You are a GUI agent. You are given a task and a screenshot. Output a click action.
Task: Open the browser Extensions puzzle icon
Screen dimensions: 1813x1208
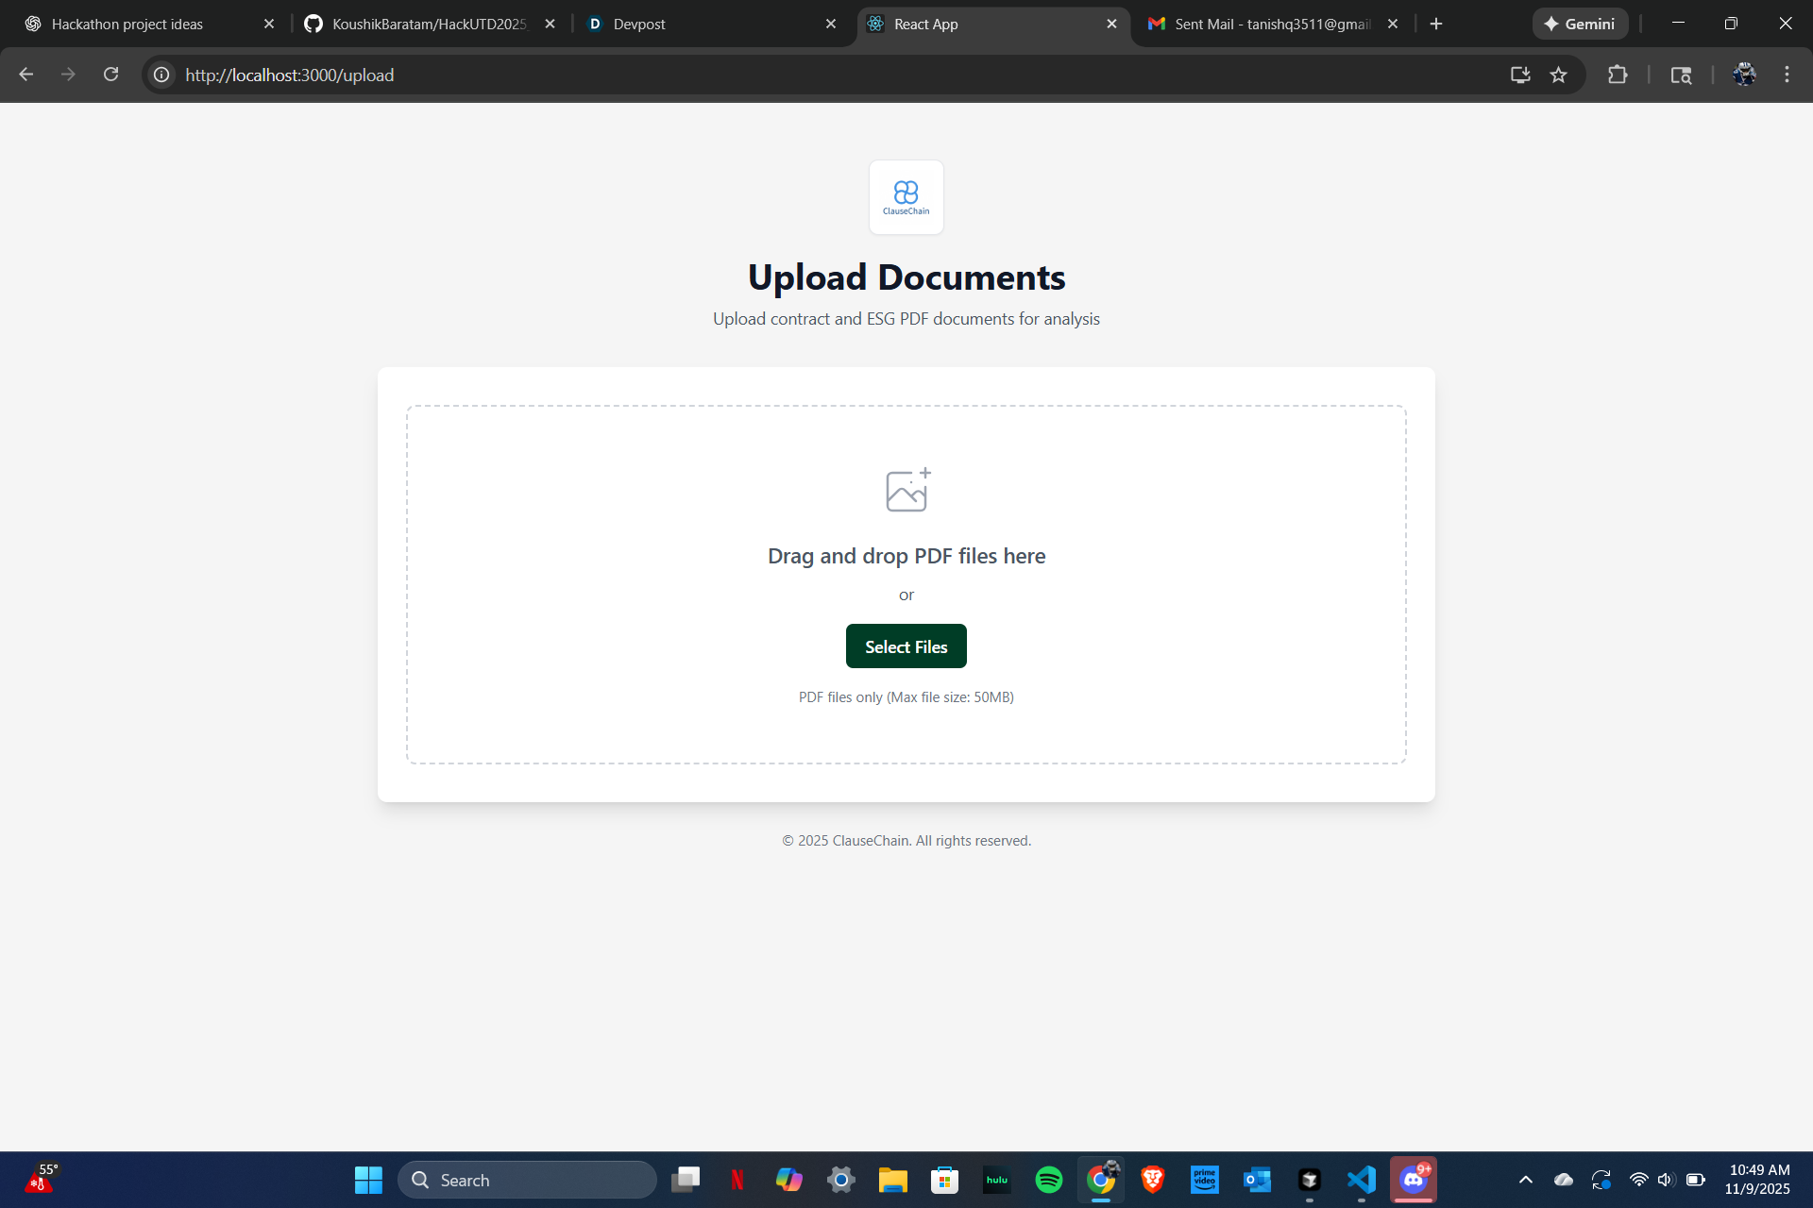1618,75
